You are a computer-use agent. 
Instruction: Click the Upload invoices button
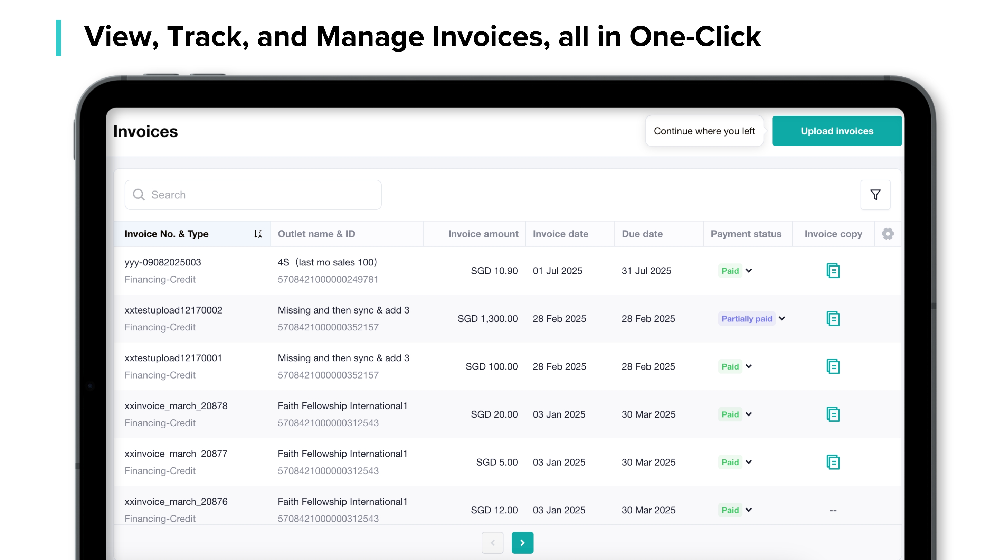(837, 131)
